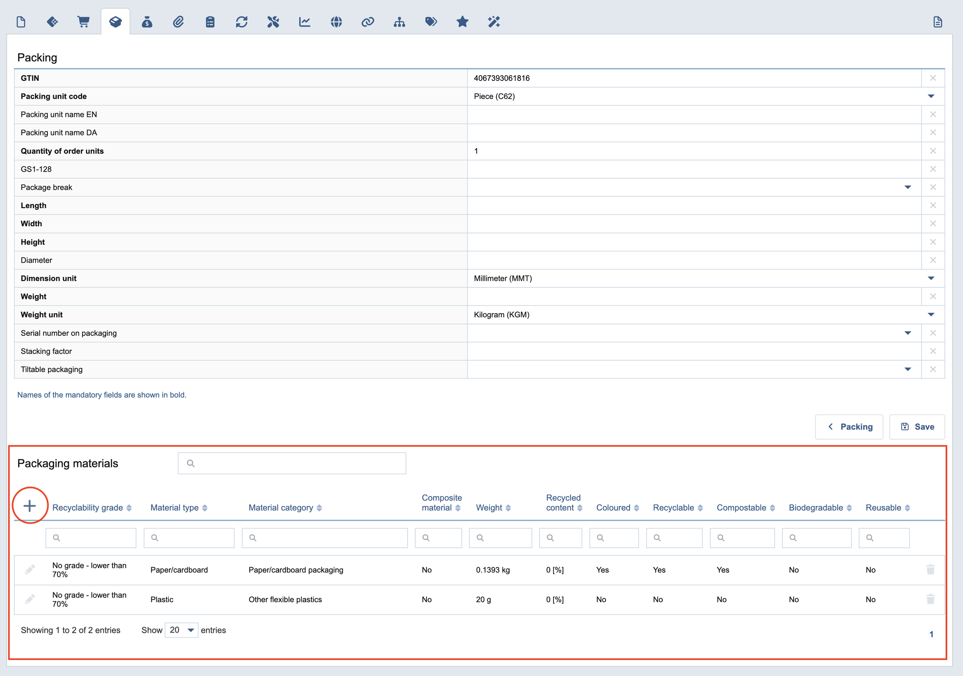This screenshot has width=963, height=676.
Task: Clear the GTIN field value
Action: tap(933, 78)
